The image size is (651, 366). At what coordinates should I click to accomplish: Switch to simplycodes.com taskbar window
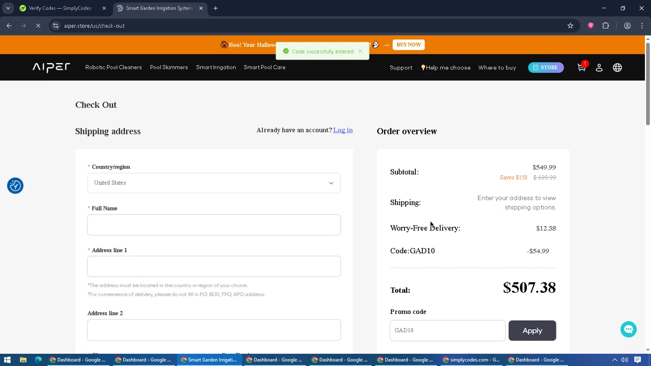tap(471, 359)
